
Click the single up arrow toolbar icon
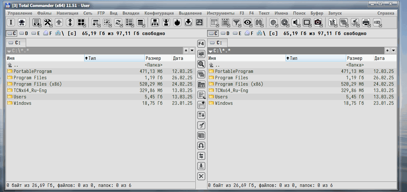tap(59, 22)
